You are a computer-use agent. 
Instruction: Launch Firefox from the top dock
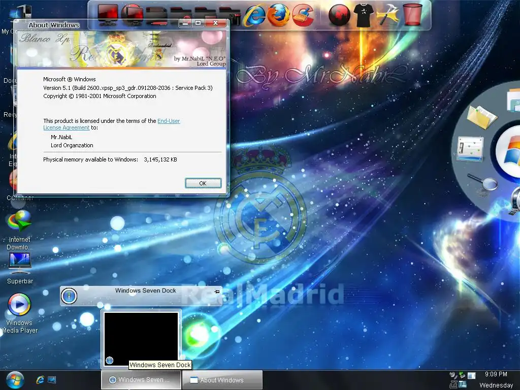[278, 15]
